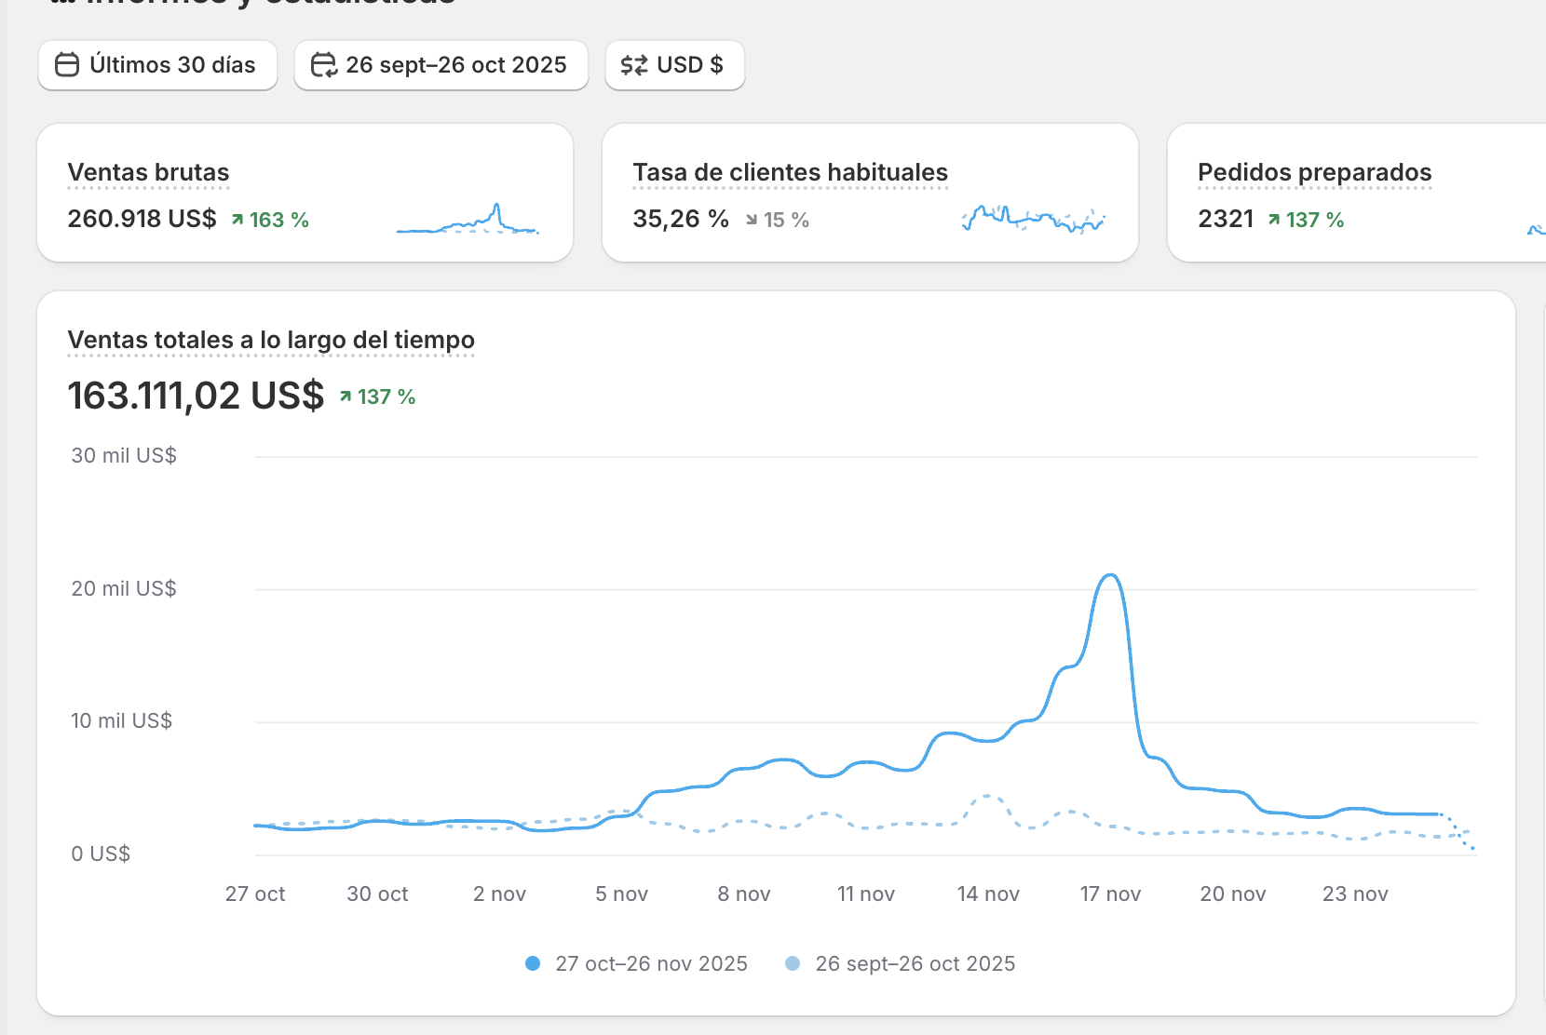1546x1035 pixels.
Task: Click the green arrow beside 137 % under Pedidos
Action: (1274, 220)
